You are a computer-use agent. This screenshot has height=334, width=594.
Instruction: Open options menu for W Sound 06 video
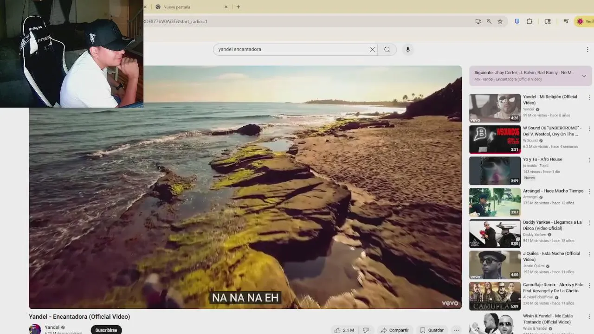coord(590,129)
